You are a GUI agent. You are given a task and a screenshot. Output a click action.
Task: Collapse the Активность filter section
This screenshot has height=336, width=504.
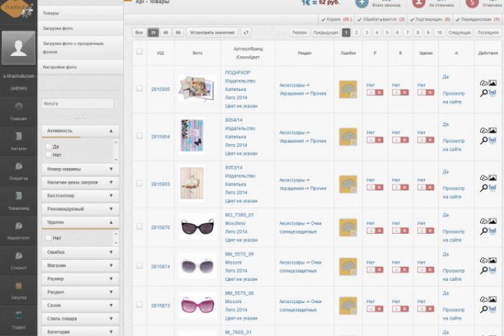tap(80, 131)
